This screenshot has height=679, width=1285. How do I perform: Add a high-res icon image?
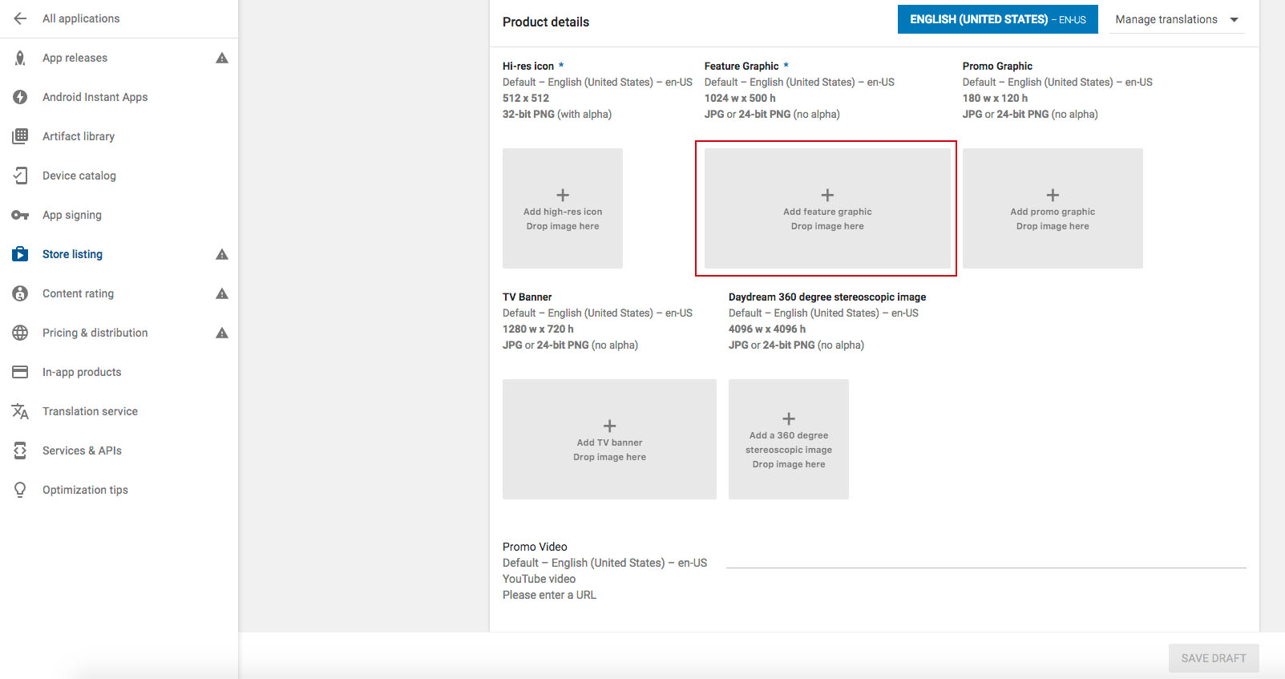tap(562, 208)
